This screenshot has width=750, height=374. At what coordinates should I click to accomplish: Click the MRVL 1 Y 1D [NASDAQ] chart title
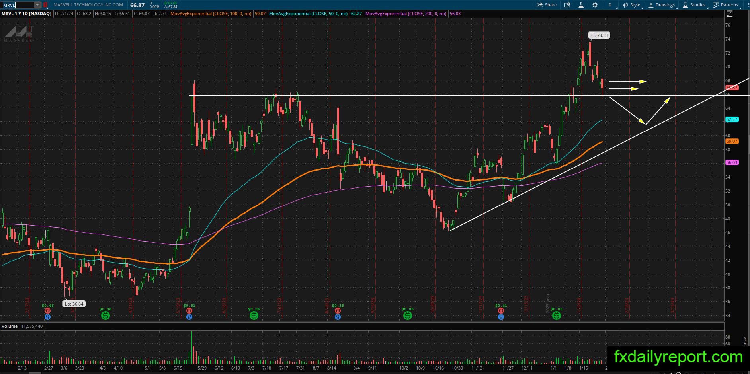tap(27, 14)
